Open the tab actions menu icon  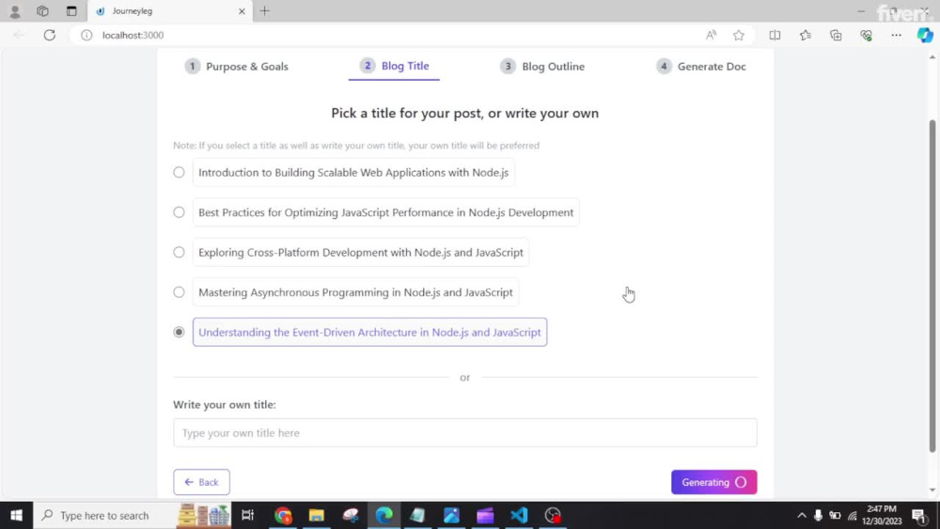click(x=71, y=10)
